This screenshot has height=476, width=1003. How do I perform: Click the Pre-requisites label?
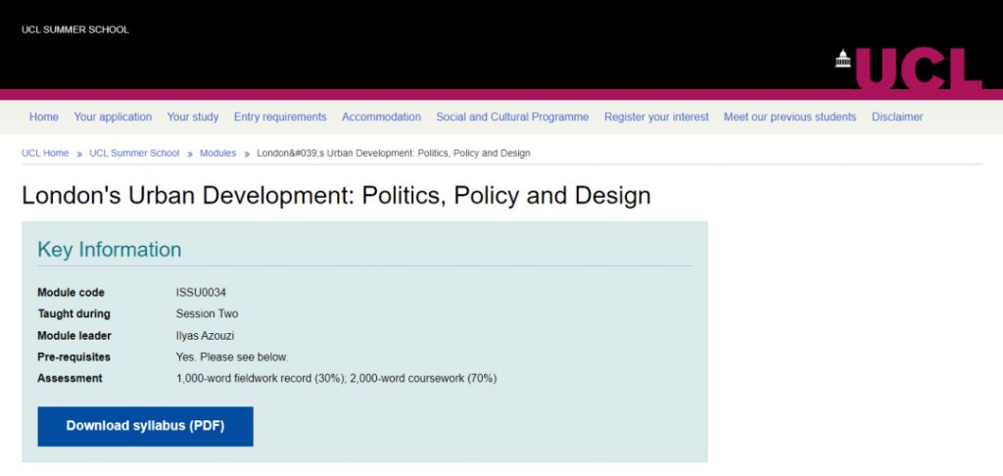tap(73, 357)
